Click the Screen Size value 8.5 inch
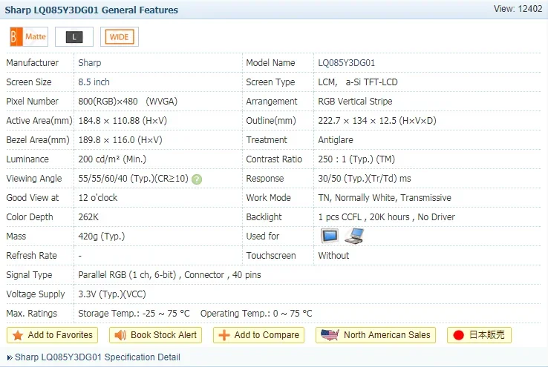Viewport: 548px width, 367px height. point(94,82)
